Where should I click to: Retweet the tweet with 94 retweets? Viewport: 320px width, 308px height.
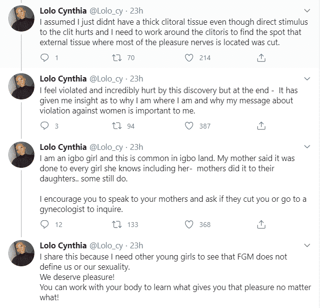pyautogui.click(x=116, y=126)
